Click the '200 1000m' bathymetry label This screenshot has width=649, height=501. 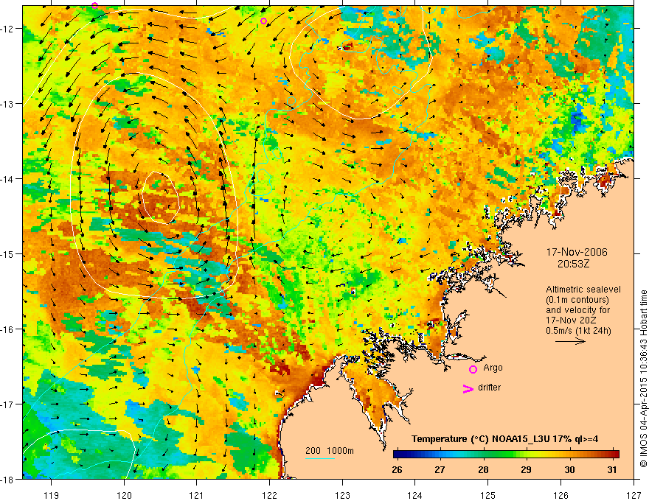pos(330,451)
